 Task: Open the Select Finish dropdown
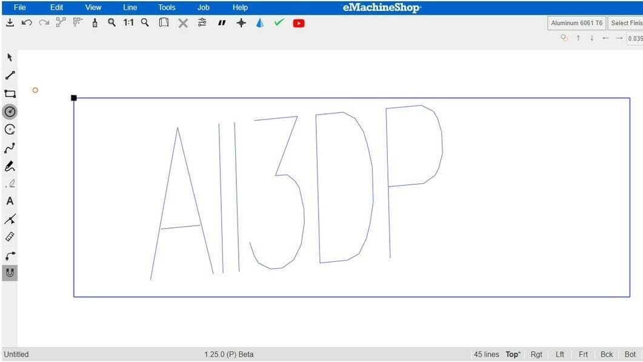tap(625, 23)
